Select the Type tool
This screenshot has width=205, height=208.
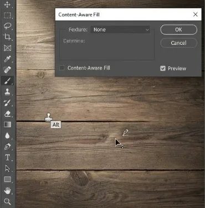(7, 158)
